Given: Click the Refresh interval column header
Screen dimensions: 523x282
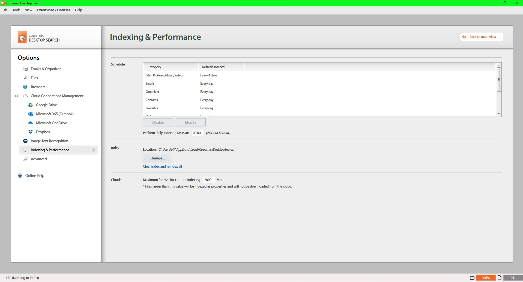Looking at the screenshot, I should (222, 67).
